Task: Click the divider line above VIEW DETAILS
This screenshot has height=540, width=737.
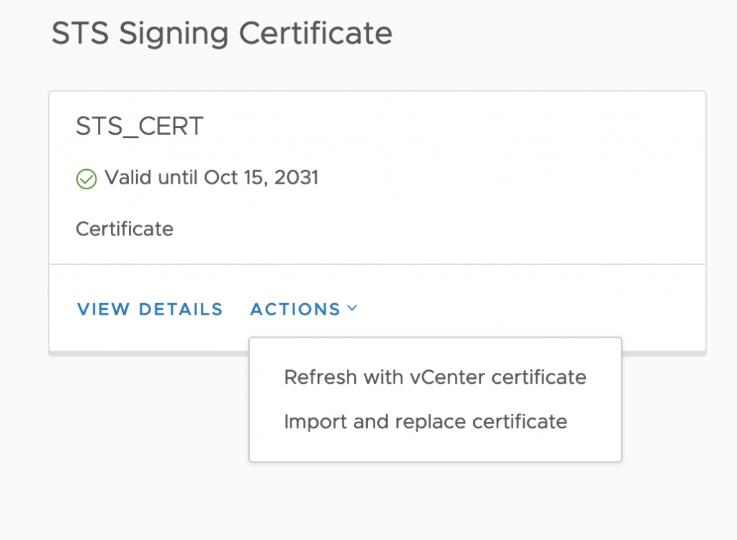Action: click(377, 264)
